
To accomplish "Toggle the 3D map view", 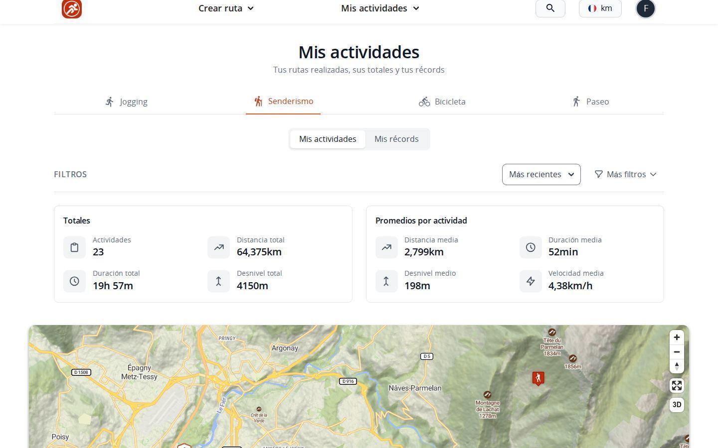I will tap(677, 405).
